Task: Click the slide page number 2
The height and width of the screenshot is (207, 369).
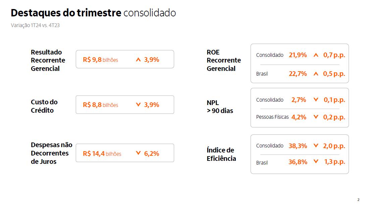Action: [x=358, y=200]
